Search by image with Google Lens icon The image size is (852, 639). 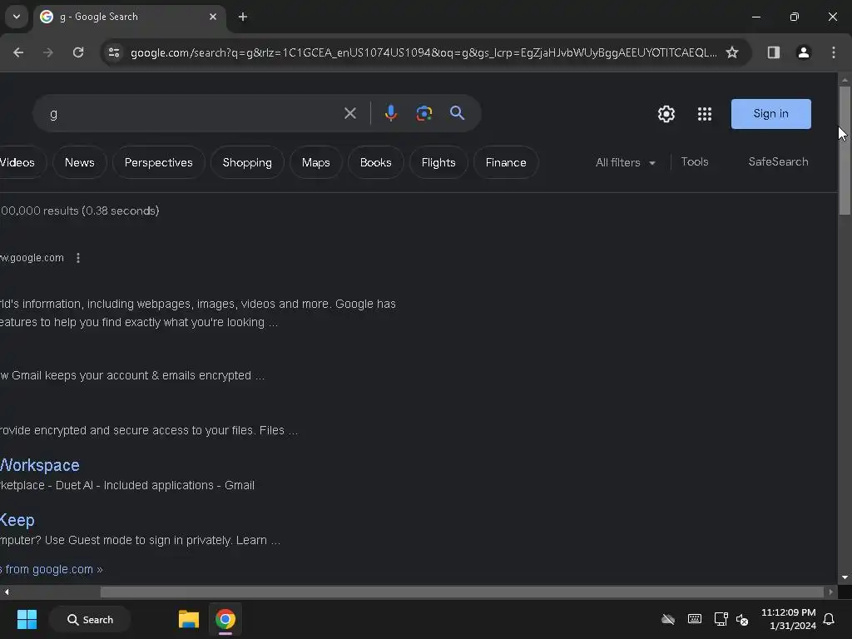point(424,113)
